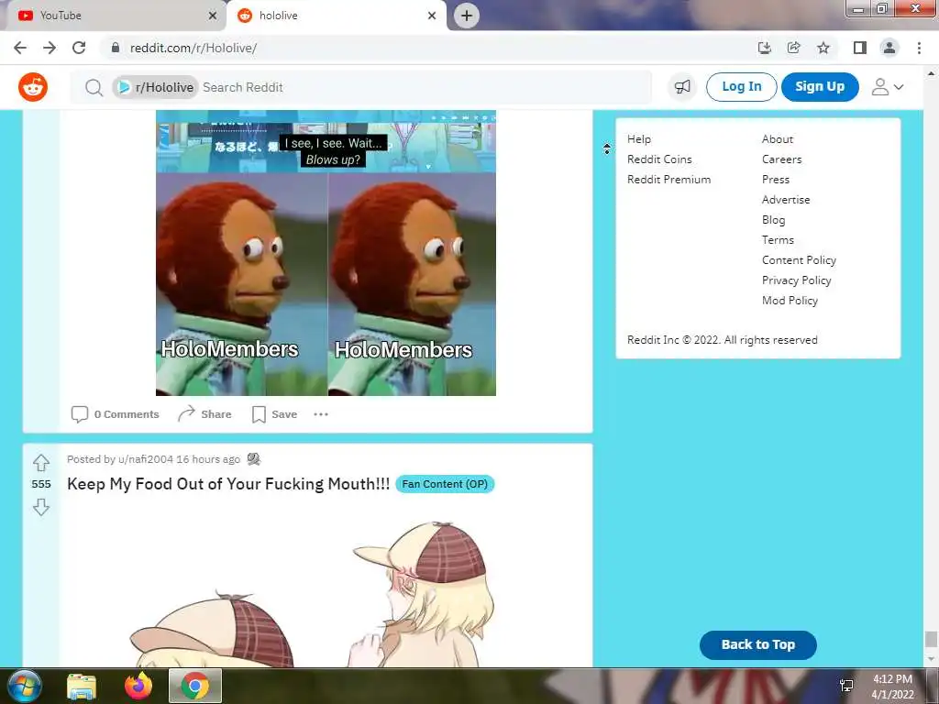Click the Chrome taskbar icon
This screenshot has height=704, width=939.
coord(195,686)
